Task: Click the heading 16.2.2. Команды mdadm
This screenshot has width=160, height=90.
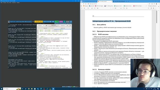Action: pos(101,69)
